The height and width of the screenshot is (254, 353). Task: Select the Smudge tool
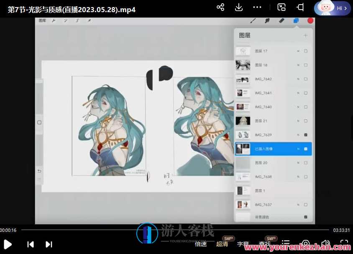266,20
